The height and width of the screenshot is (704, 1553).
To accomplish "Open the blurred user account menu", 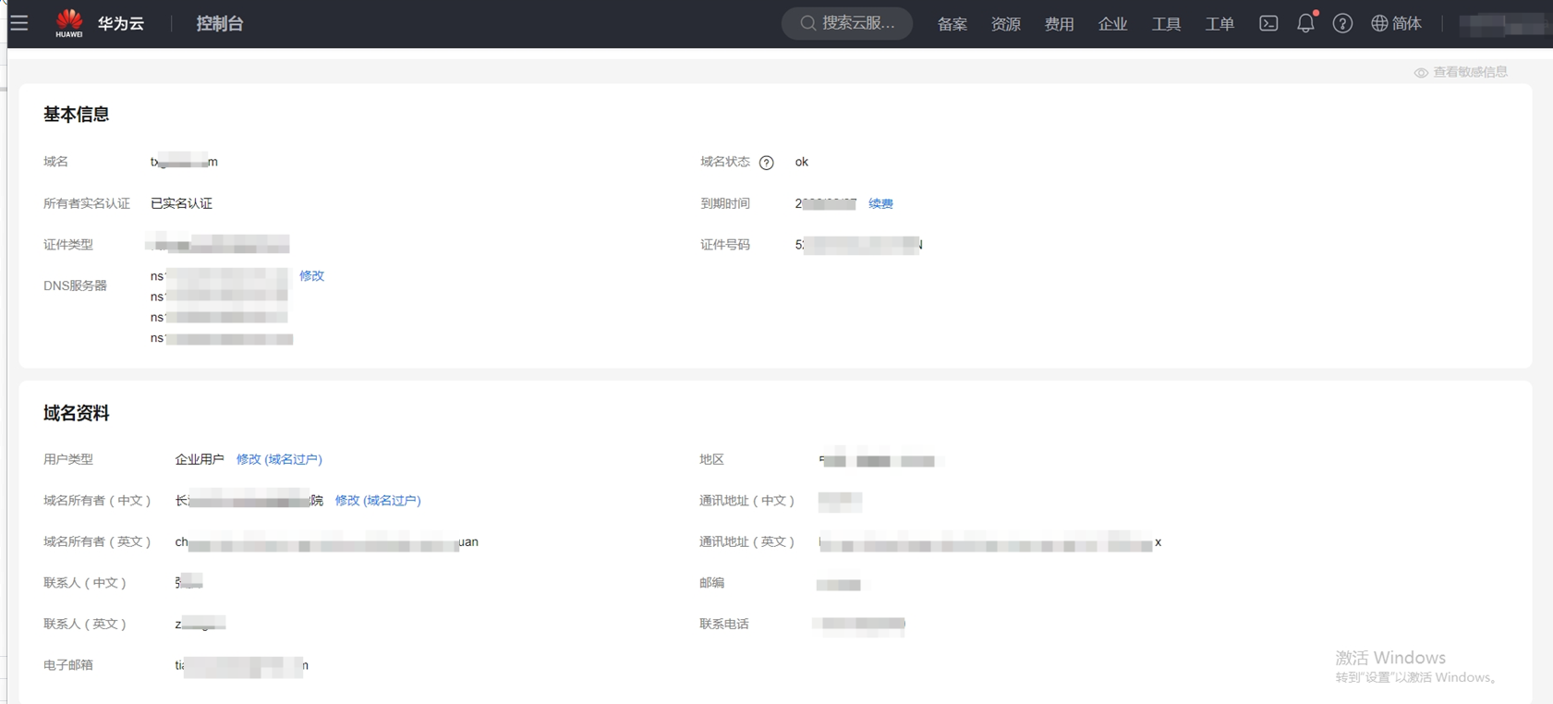I will [1505, 24].
